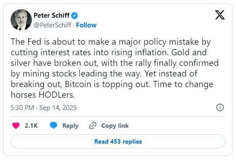Click the 5:30 PM timestamp
This screenshot has height=160, width=236.
pos(22,108)
